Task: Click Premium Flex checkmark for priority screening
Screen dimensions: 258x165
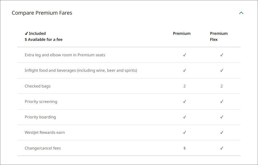Action: (222, 102)
